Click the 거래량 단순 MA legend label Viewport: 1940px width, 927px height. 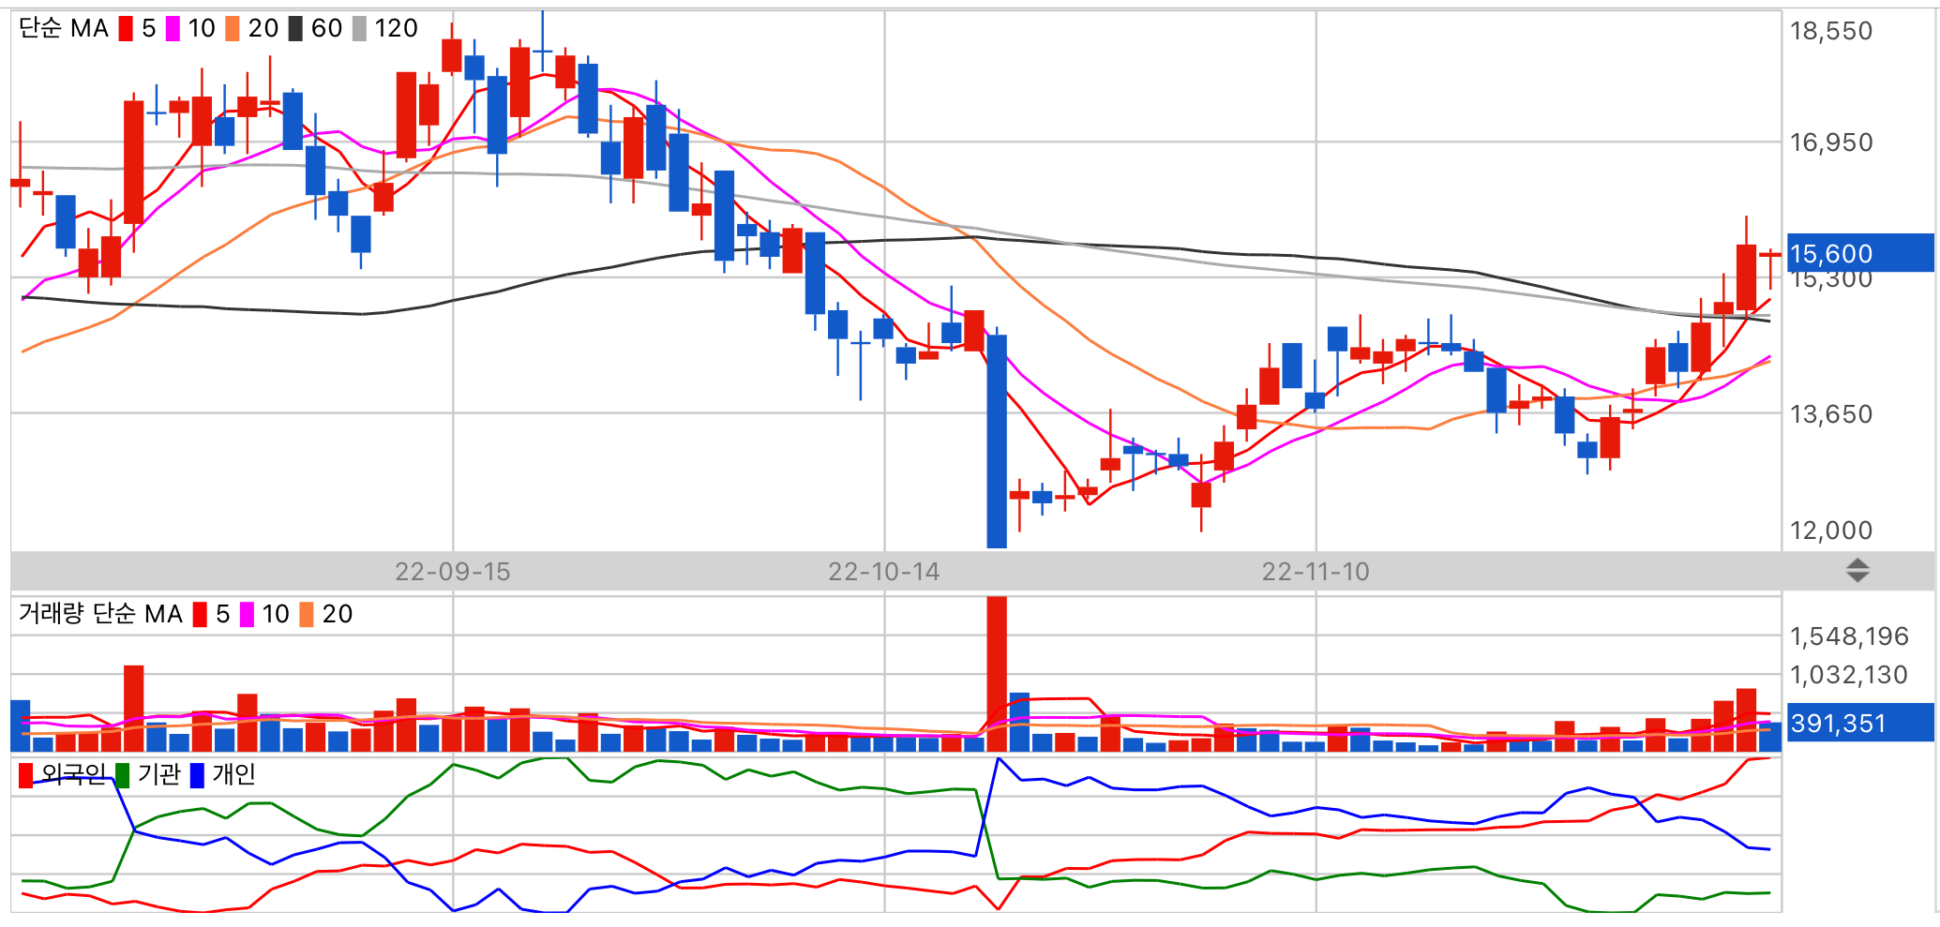click(x=100, y=615)
